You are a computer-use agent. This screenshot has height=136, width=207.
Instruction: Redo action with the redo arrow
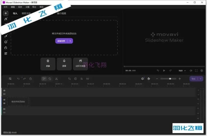point(24,79)
